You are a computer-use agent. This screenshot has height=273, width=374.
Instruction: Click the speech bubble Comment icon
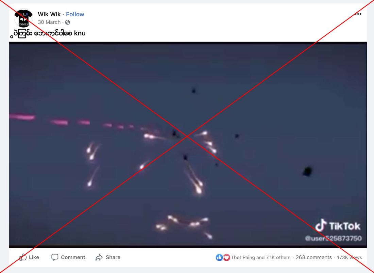point(55,257)
